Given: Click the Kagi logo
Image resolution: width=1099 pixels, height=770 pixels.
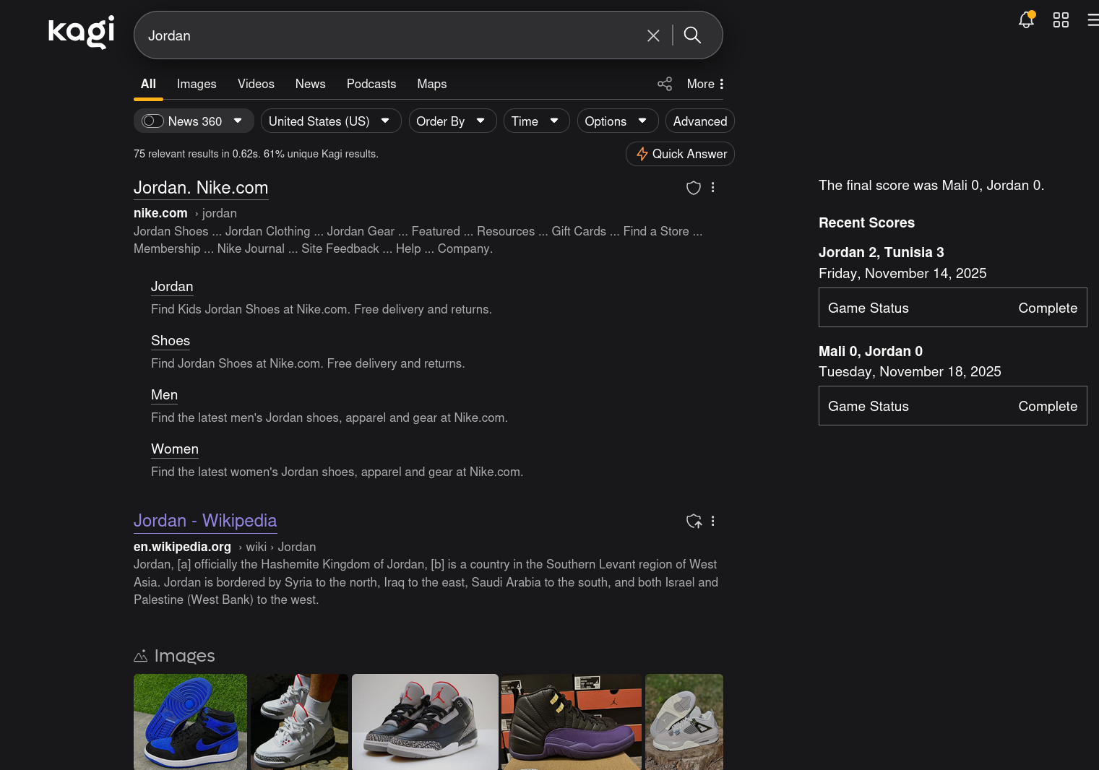Looking at the screenshot, I should point(81,33).
